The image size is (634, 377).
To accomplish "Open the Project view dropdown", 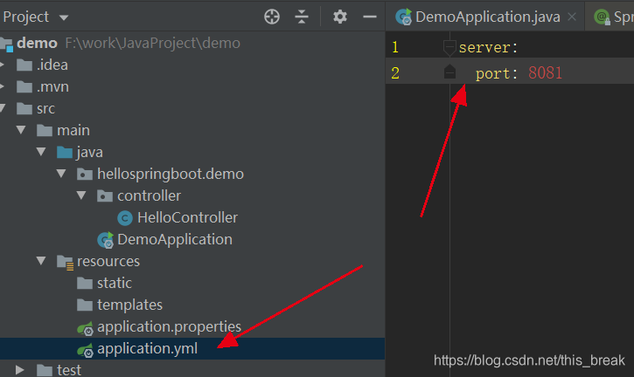I will point(64,17).
